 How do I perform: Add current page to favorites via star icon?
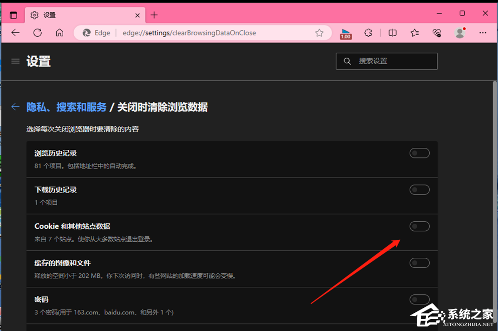tap(319, 33)
